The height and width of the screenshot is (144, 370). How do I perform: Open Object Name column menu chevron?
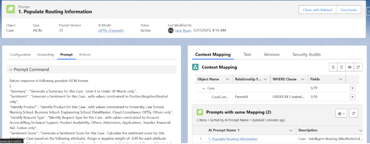click(x=228, y=79)
